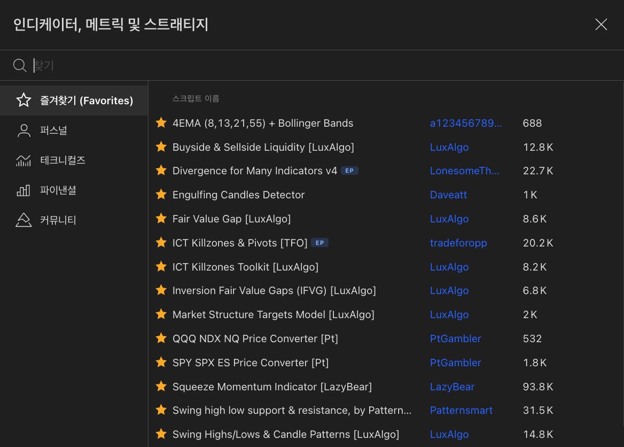Click the search magnifier icon
The image size is (624, 447).
19,65
